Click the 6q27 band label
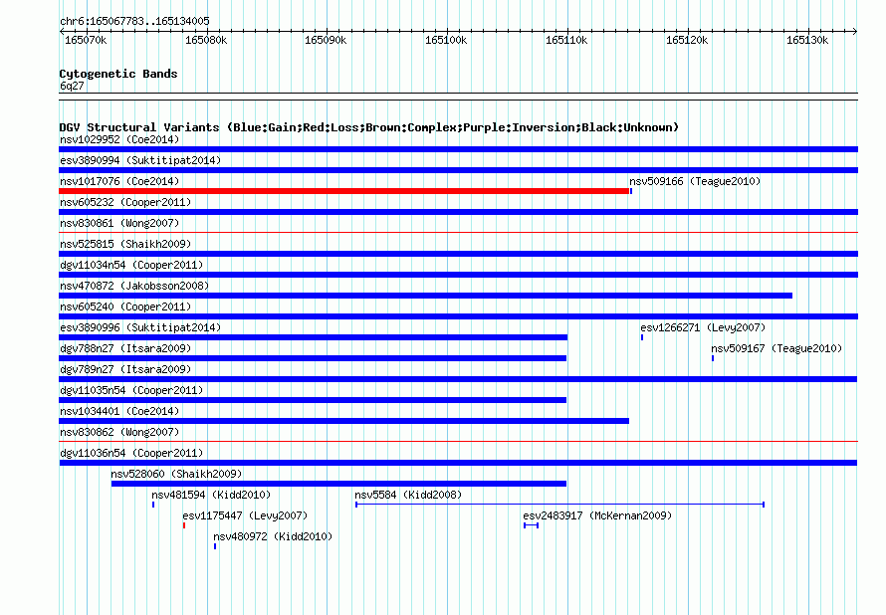886x615 pixels. [x=72, y=86]
